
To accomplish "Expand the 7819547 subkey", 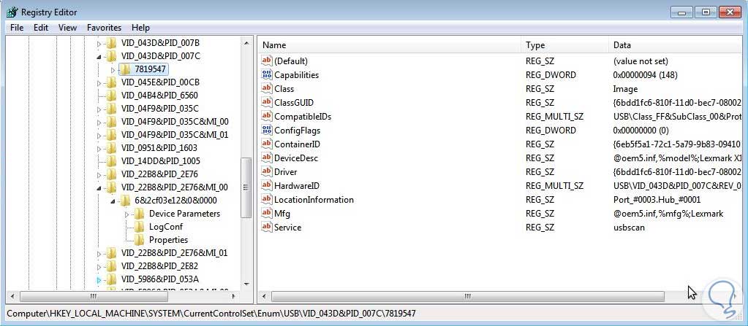I will (113, 70).
